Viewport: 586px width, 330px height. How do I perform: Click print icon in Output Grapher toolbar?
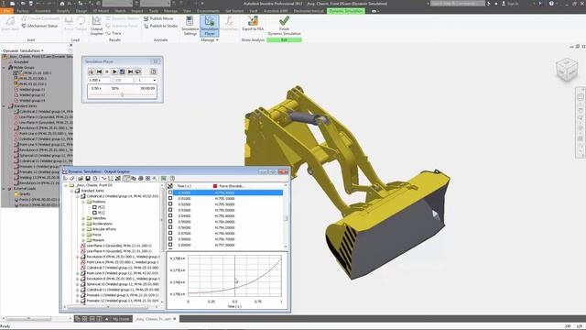(x=140, y=179)
